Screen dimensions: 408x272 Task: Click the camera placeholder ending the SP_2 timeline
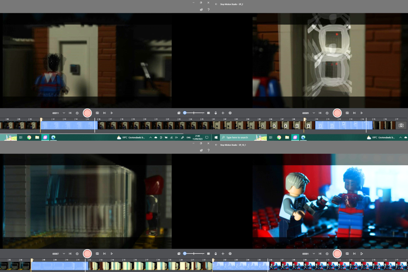pos(401,125)
